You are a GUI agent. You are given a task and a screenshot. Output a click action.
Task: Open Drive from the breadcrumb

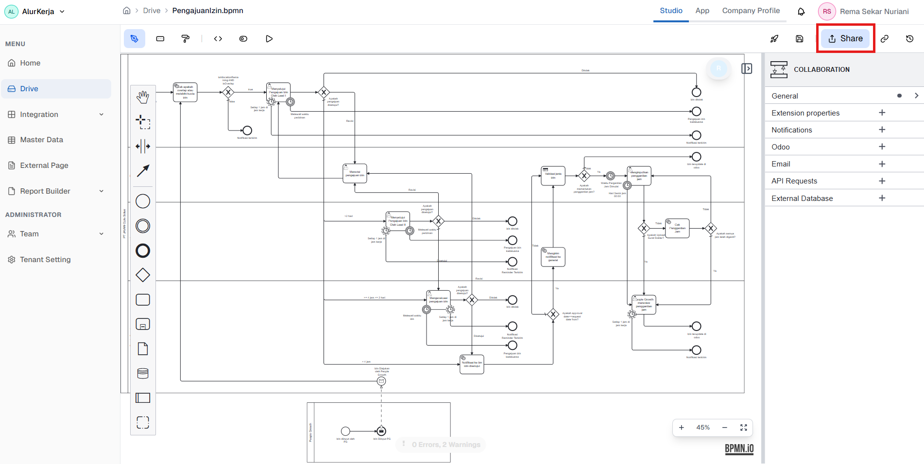(x=152, y=10)
